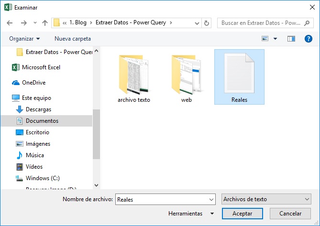Close the Examinar dialog

[312, 7]
